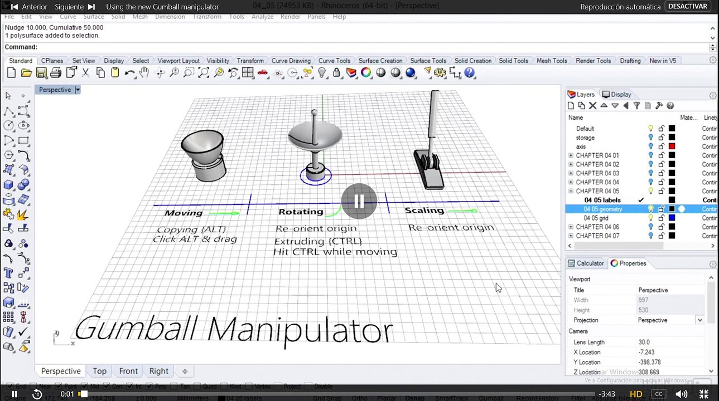Click the red car named views icon
Image resolution: width=719 pixels, height=401 pixels.
click(x=263, y=73)
